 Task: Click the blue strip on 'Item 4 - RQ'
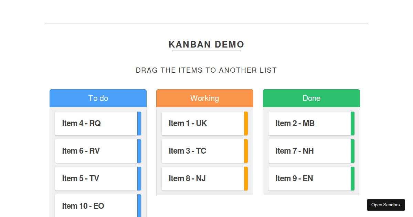[x=139, y=123]
